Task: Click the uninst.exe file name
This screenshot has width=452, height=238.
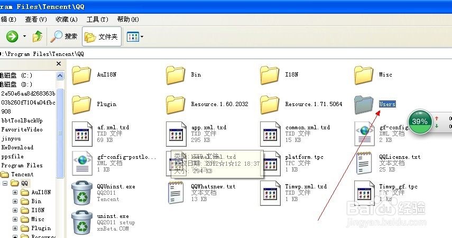Action: [x=113, y=216]
